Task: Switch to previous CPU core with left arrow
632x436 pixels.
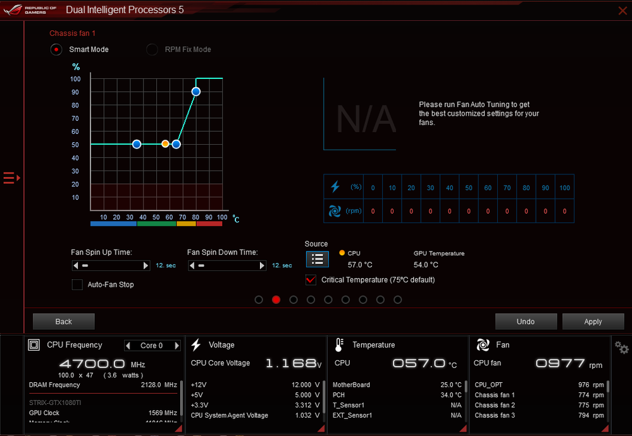Action: [x=128, y=346]
